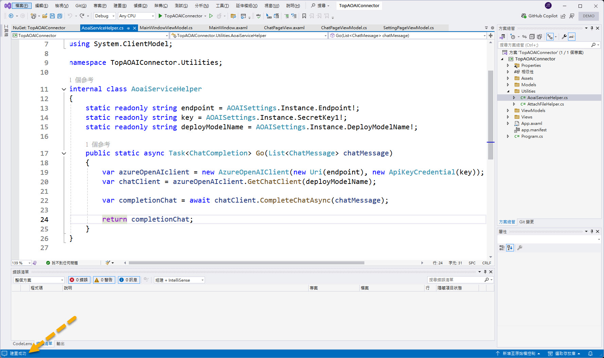Click the Undo arrow icon
Screen dimensions: 604x358
point(70,16)
